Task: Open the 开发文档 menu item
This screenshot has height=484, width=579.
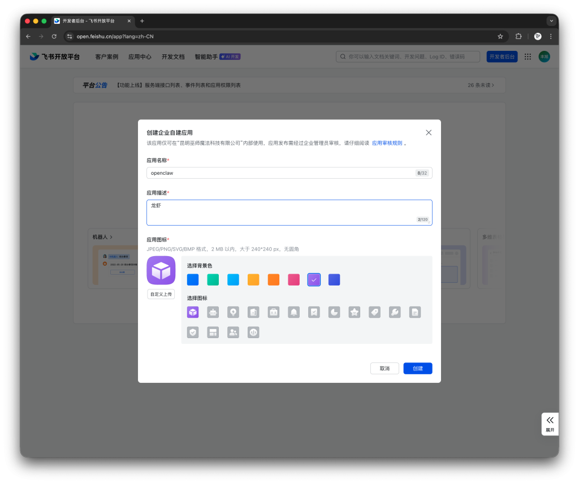Action: [x=173, y=57]
